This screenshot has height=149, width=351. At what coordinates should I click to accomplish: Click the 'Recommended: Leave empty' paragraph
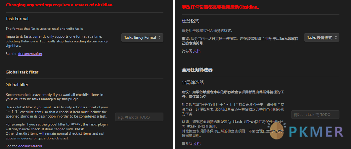click(x=54, y=97)
